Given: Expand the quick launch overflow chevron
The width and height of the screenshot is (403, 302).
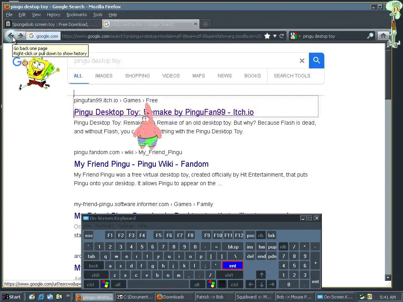Looking at the screenshot, I should click(x=68, y=296).
